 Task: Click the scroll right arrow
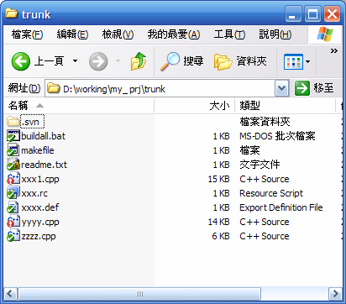[x=335, y=294]
